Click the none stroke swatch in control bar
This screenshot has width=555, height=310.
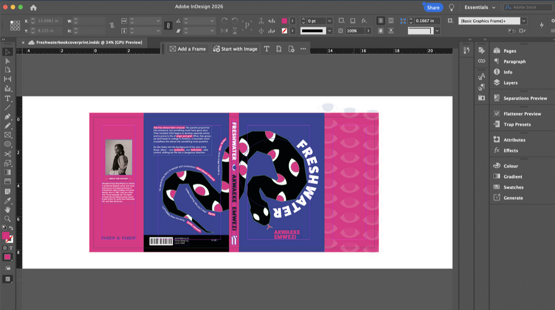click(284, 31)
